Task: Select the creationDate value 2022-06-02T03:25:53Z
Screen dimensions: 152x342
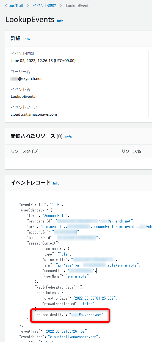Action: pos(95,298)
